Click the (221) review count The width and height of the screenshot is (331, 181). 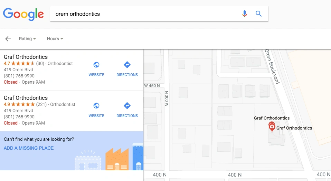(x=41, y=105)
